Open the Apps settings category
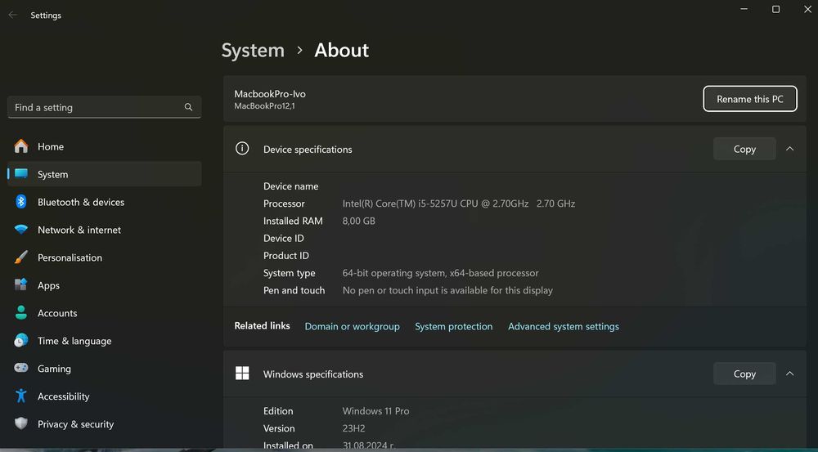This screenshot has height=452, width=818. (105, 285)
